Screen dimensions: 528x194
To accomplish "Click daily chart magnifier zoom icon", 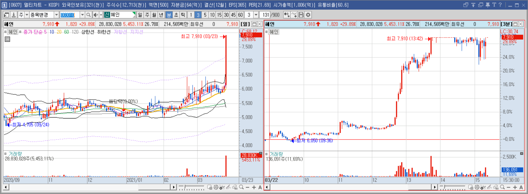I will pyautogui.click(x=241, y=187).
